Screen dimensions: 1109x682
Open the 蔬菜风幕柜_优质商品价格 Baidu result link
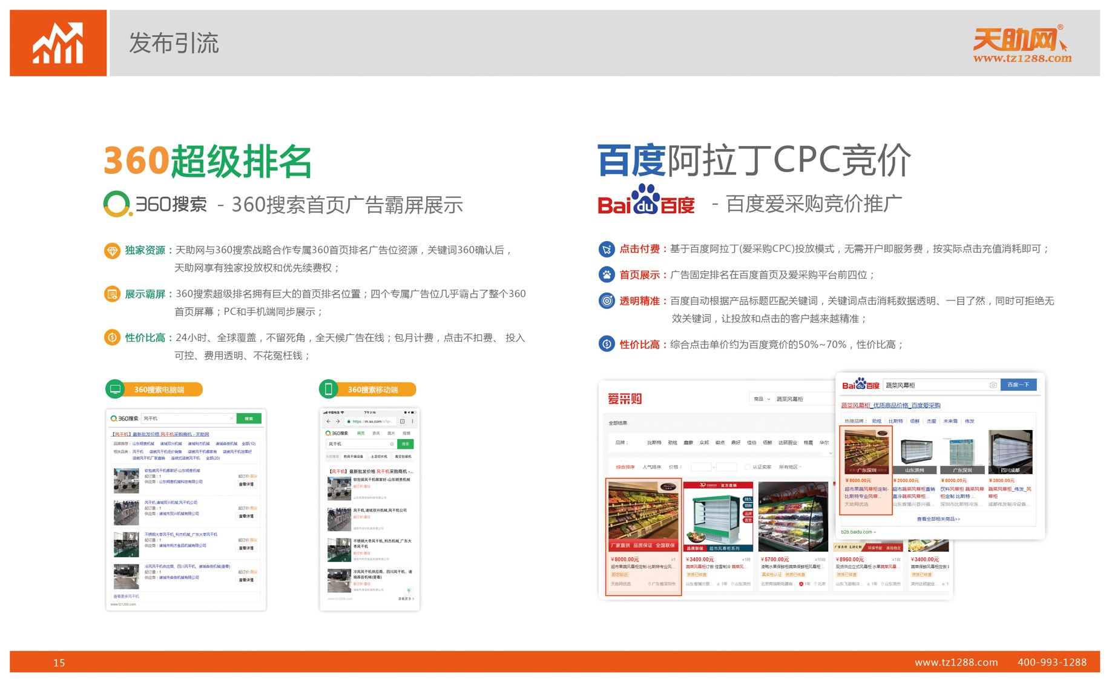[890, 405]
